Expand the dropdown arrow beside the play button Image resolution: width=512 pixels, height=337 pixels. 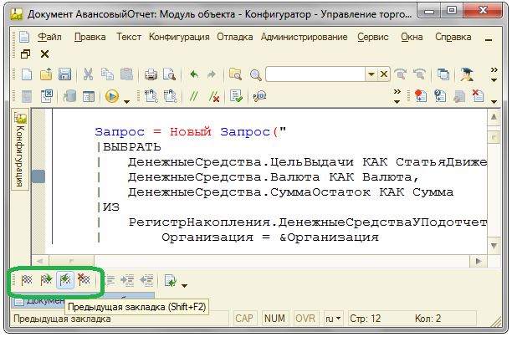(127, 100)
